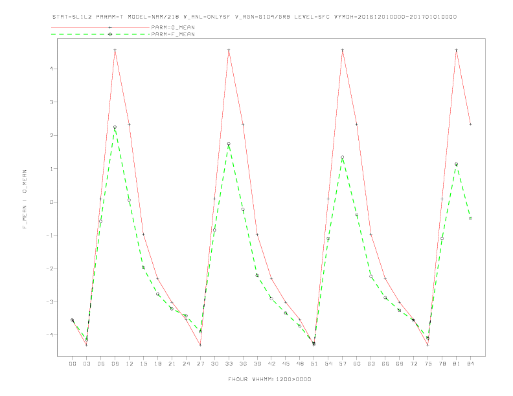Click the red O_MEAN peak marker at hour 33
This screenshot has height=396, width=513.
(x=229, y=50)
